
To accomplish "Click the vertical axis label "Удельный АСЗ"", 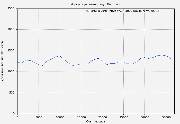I will (2, 61).
